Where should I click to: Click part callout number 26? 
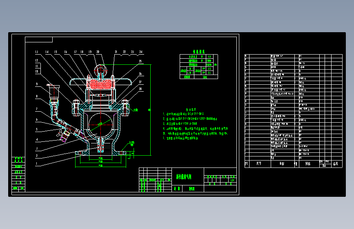point(140,74)
